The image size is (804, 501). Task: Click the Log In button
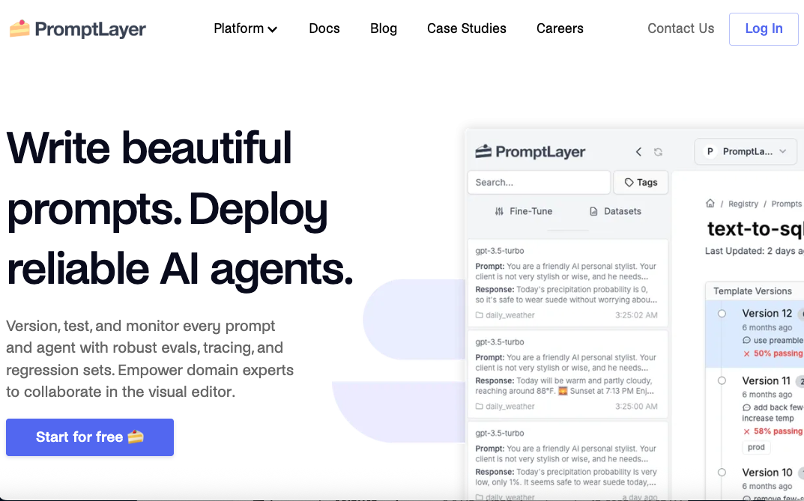tap(764, 29)
